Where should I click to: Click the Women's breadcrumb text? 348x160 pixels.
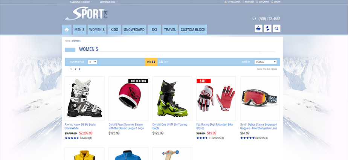tap(76, 41)
